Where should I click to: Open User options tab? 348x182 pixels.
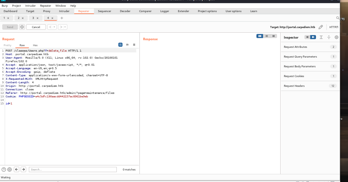(x=233, y=11)
